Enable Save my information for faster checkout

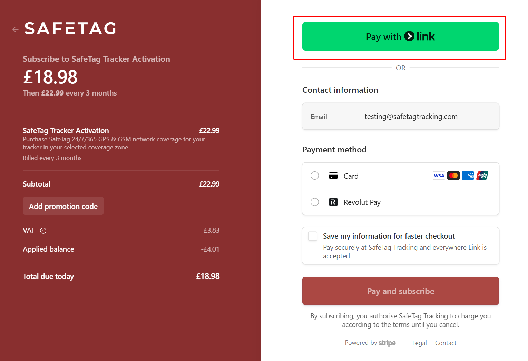pyautogui.click(x=313, y=236)
